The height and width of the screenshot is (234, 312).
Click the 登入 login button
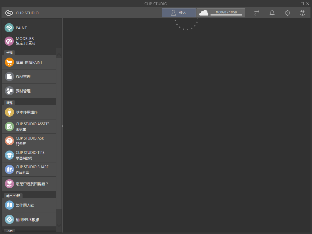tap(179, 13)
